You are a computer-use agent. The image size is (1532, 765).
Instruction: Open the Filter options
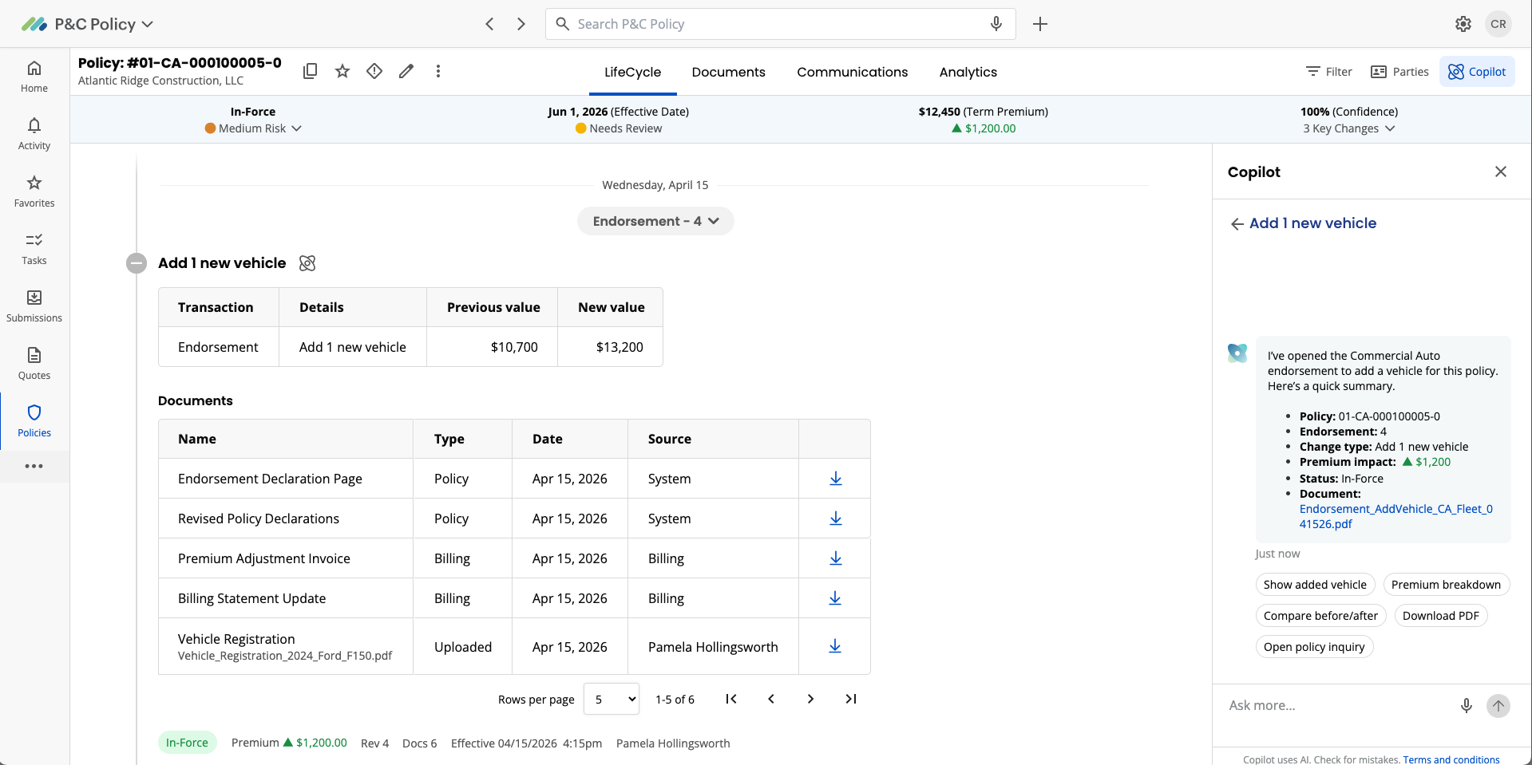click(1328, 72)
